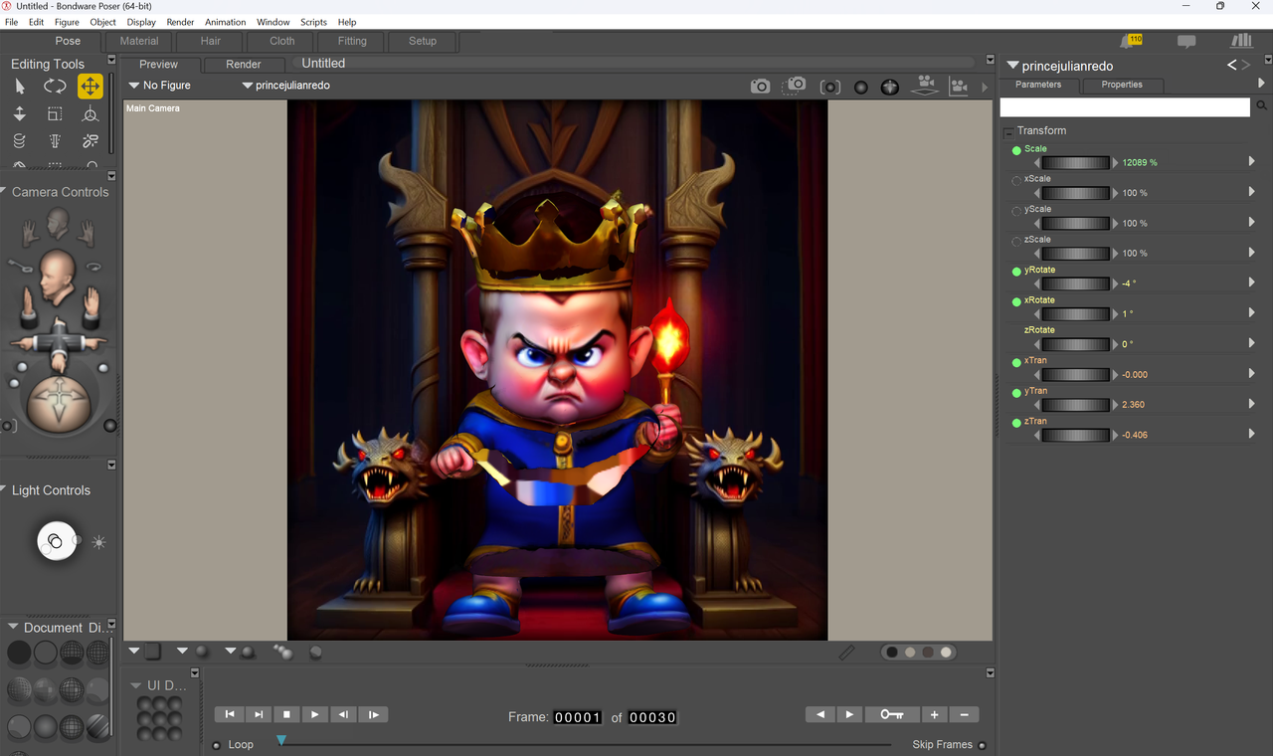Toggle the Loop option
The height and width of the screenshot is (756, 1273).
click(x=217, y=745)
